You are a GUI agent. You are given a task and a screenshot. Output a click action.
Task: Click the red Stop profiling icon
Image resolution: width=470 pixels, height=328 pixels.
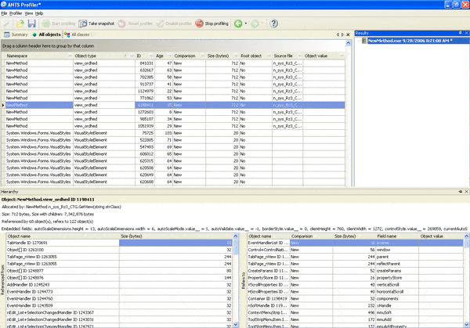(x=199, y=23)
